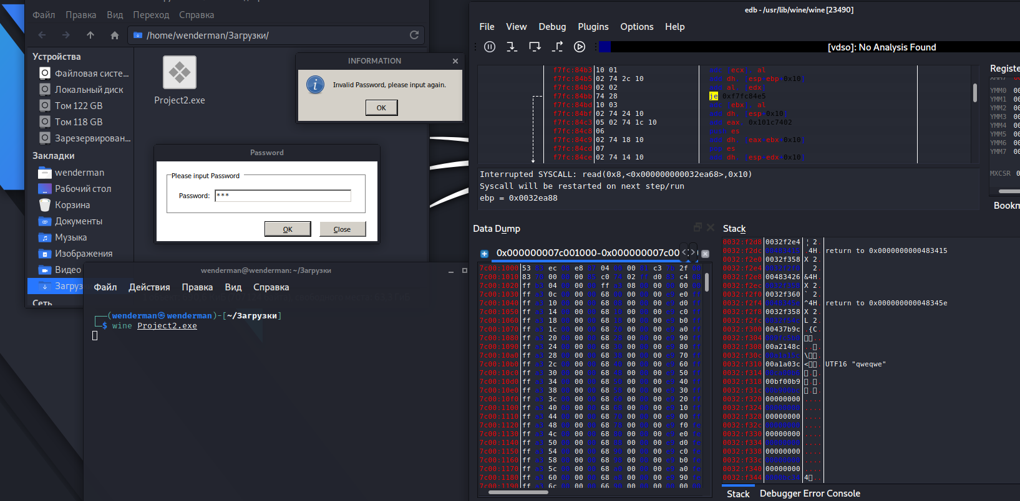Open Видео bookmark
The image size is (1020, 501).
tap(59, 270)
